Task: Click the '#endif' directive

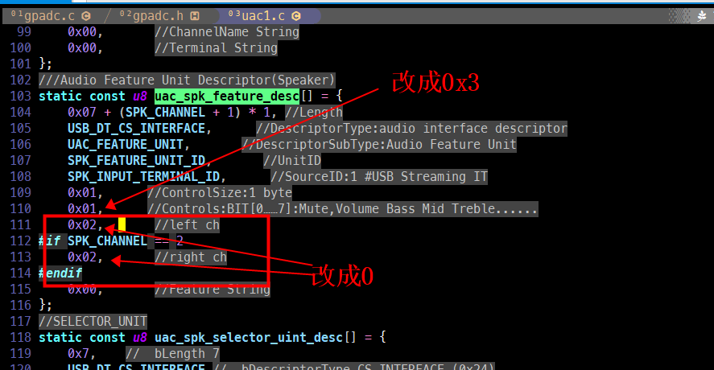Action: tap(60, 273)
